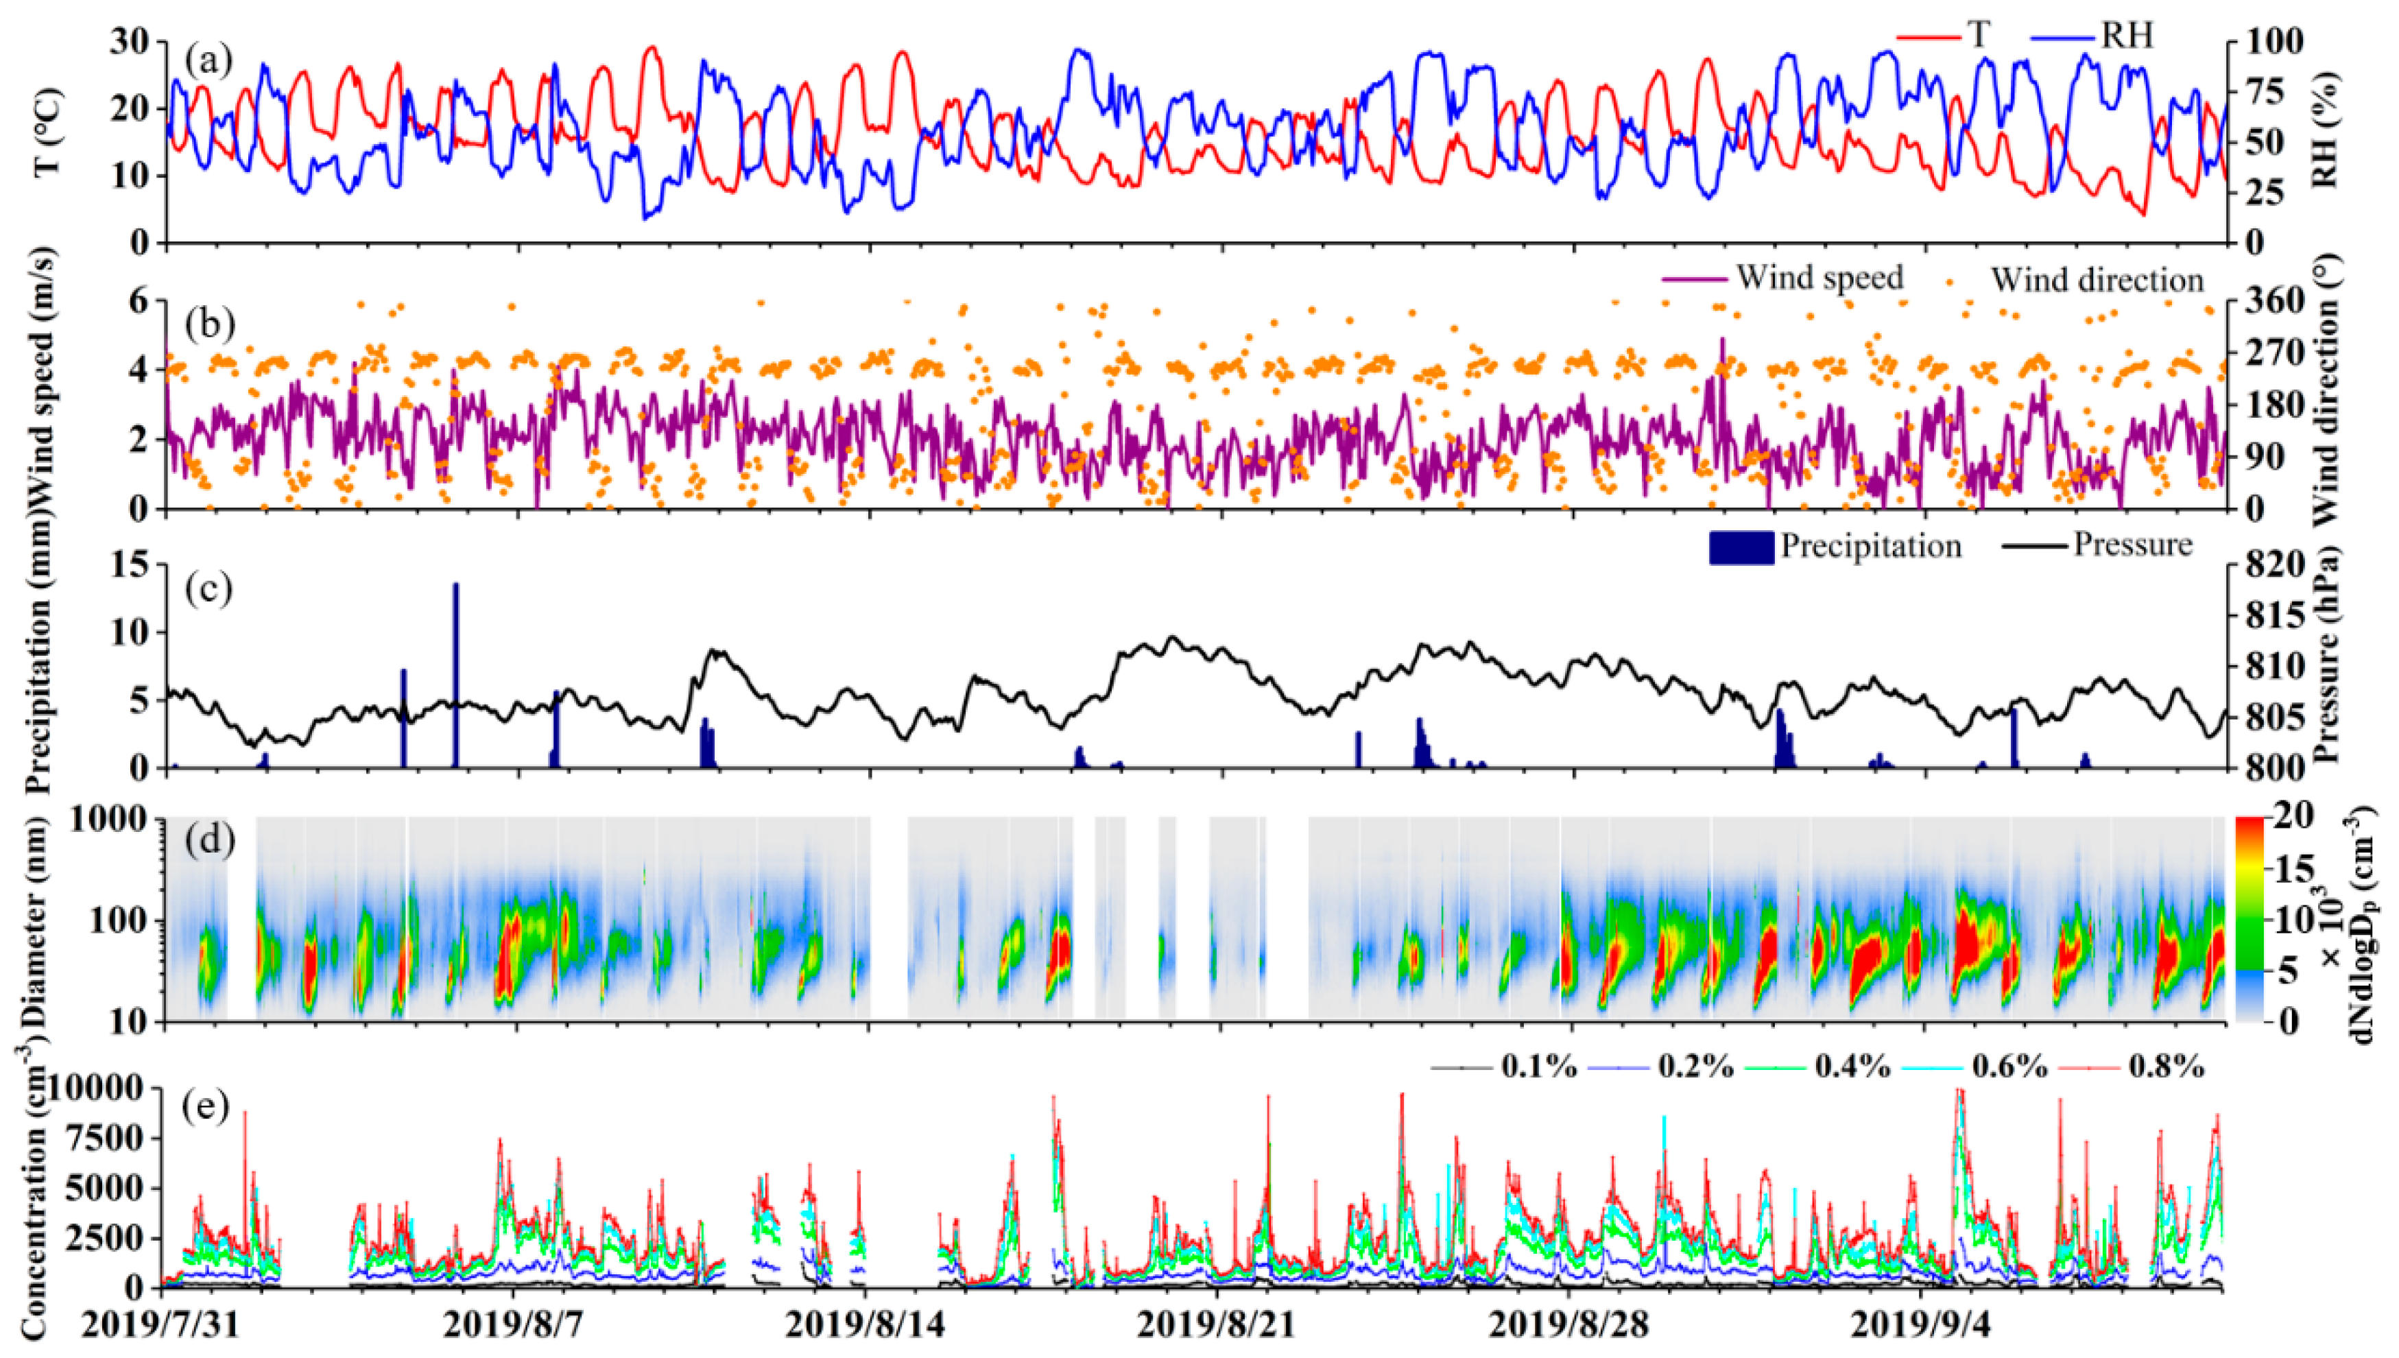2399x1358 pixels.
Task: Click the 'Wind direction' legend text
Action: (2098, 279)
